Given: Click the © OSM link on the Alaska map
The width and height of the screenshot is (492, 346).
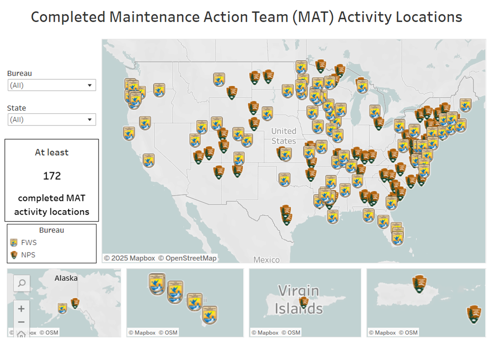Looking at the screenshot, I should tap(49, 333).
